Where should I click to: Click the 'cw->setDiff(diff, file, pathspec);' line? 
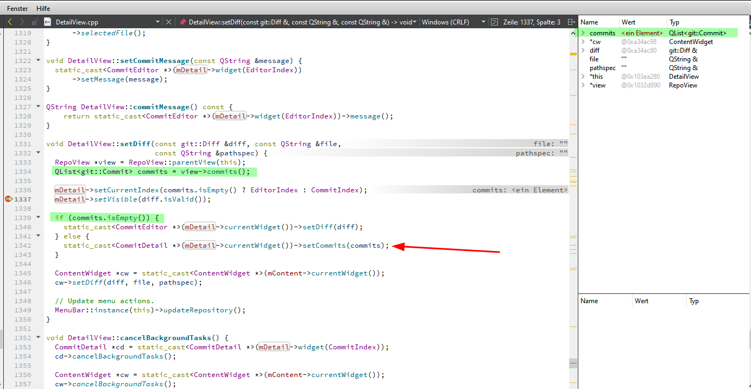[129, 283]
